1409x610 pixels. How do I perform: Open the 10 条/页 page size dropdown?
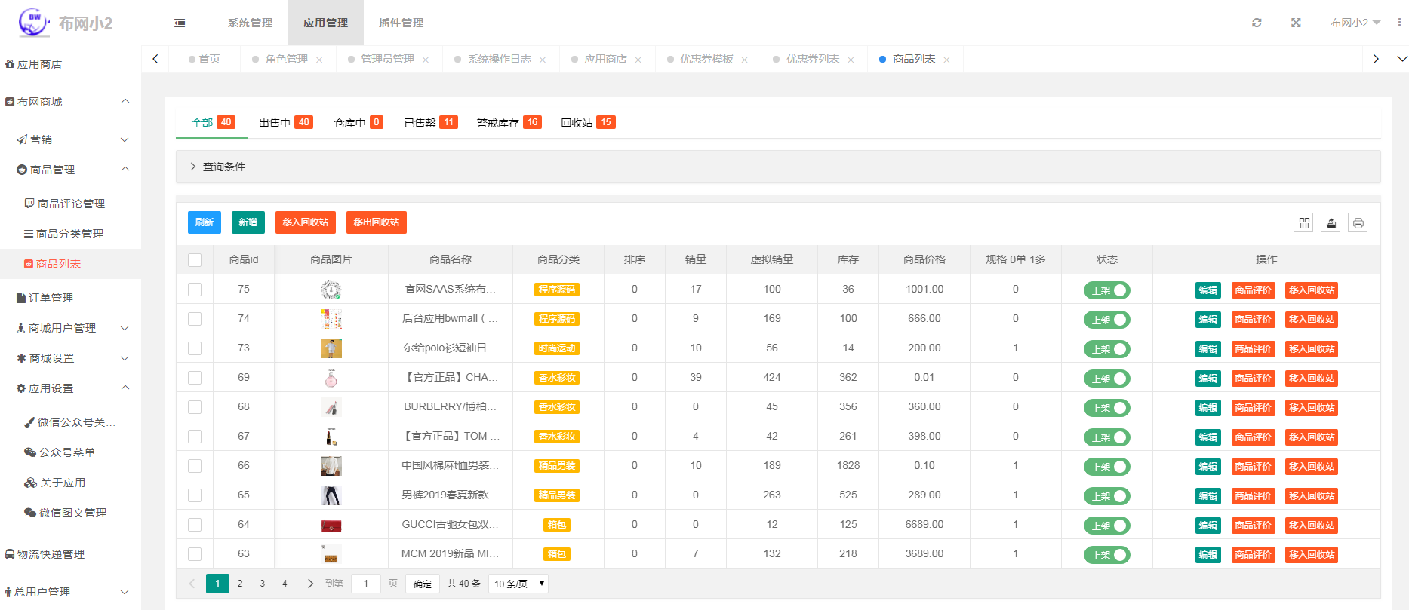click(x=518, y=584)
